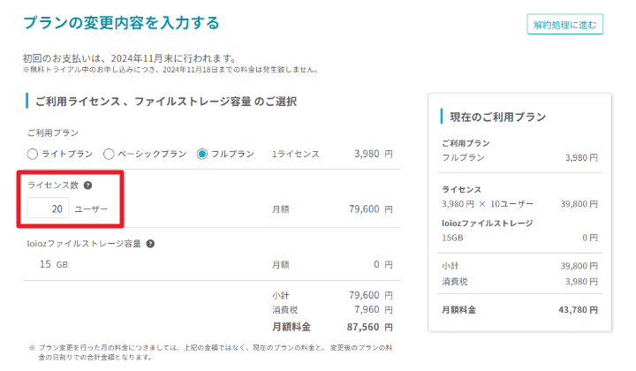Open help icon beside loiozファイルストレージ容量

point(150,244)
